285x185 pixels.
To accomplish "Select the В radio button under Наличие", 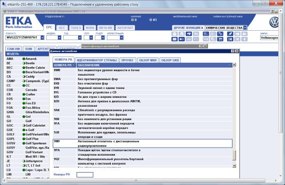I will click(132, 20).
